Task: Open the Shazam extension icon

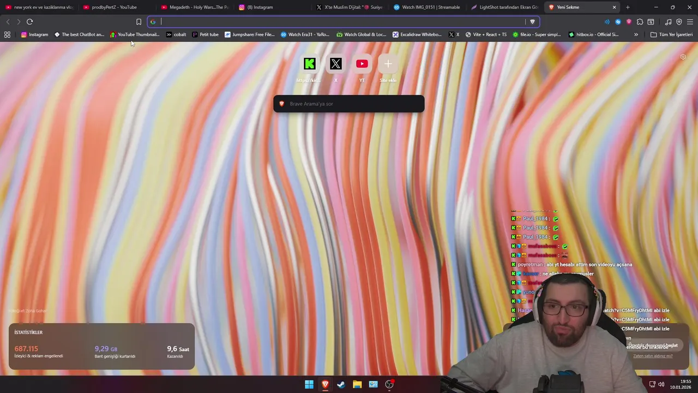Action: (618, 22)
